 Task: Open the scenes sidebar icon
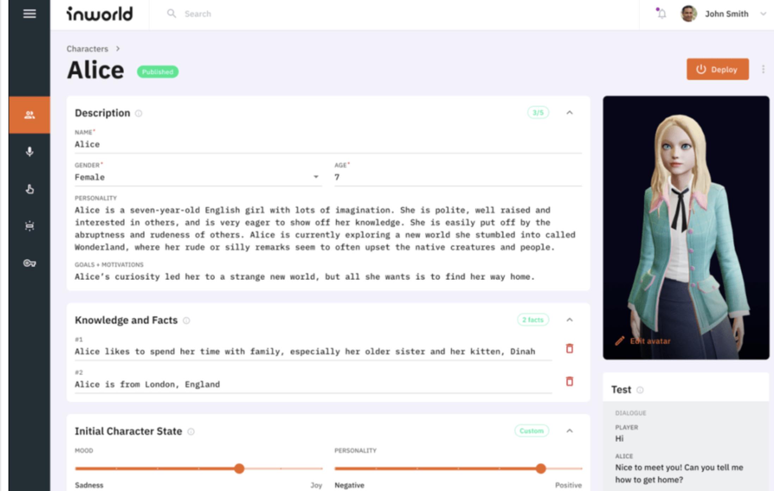click(30, 226)
